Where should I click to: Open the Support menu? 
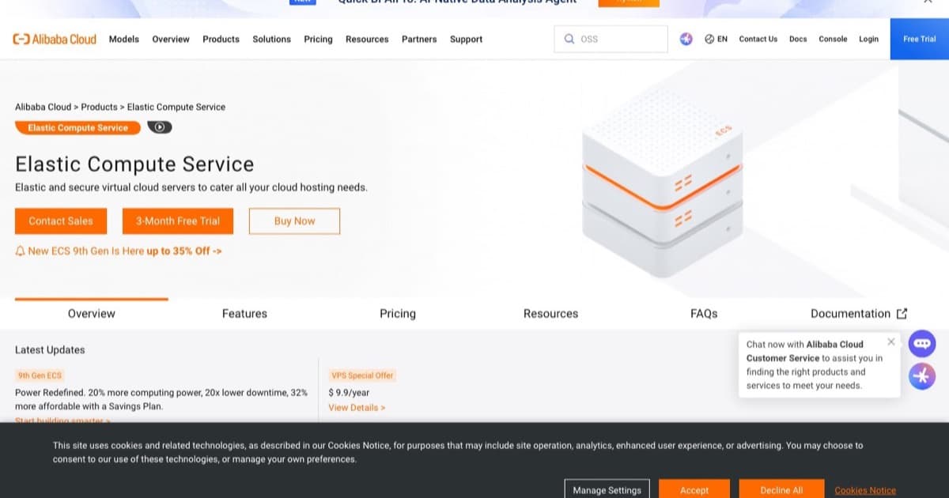click(466, 39)
